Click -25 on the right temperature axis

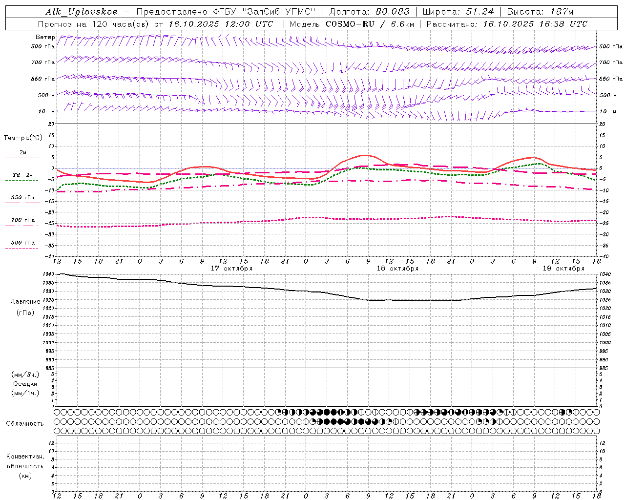[604, 223]
